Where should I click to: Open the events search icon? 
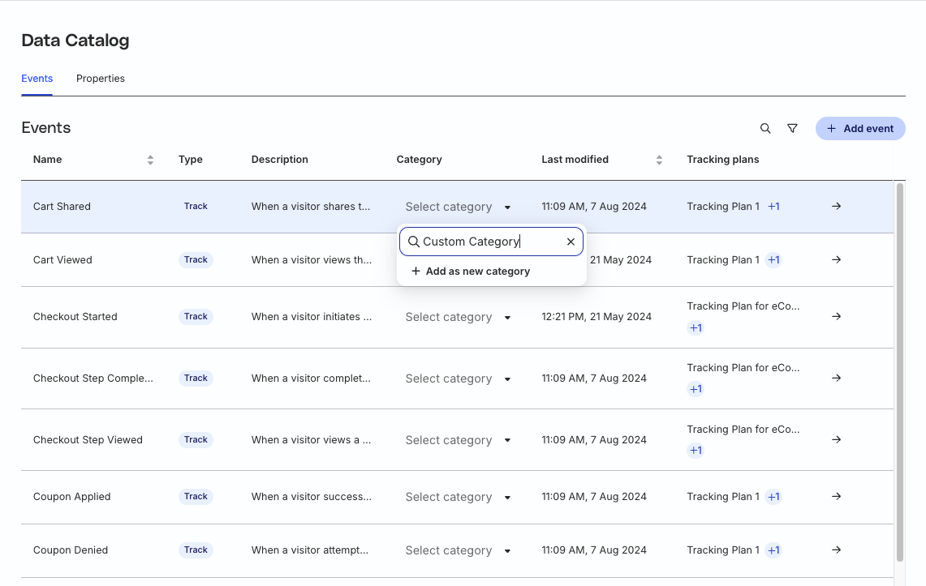pyautogui.click(x=764, y=129)
